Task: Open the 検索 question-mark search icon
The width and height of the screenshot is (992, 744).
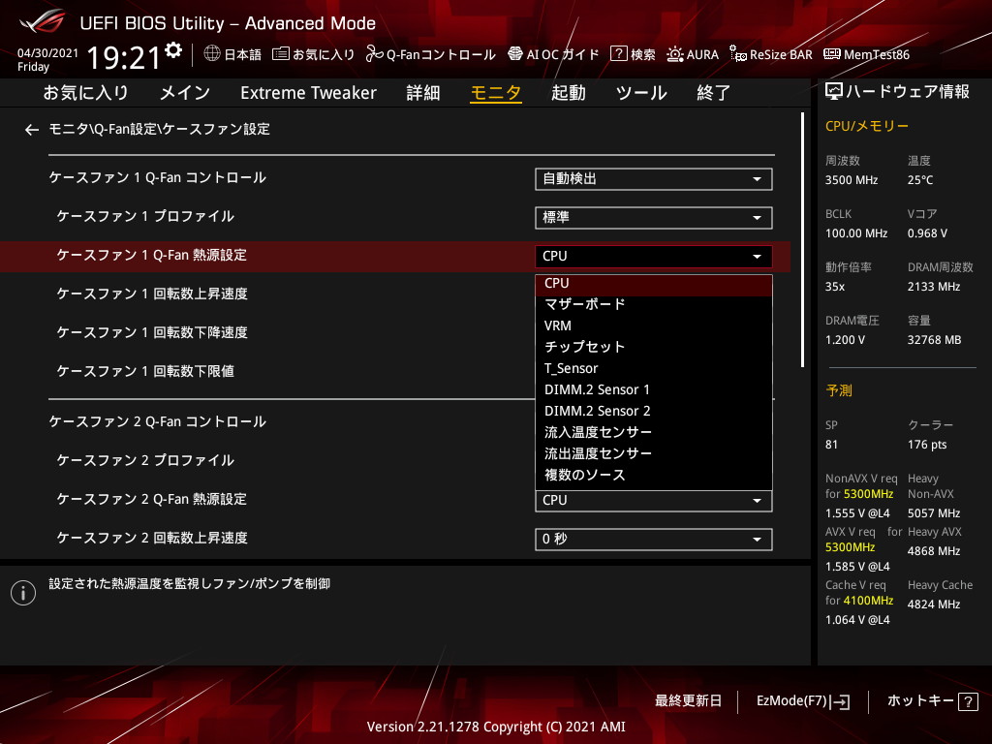Action: pos(618,54)
